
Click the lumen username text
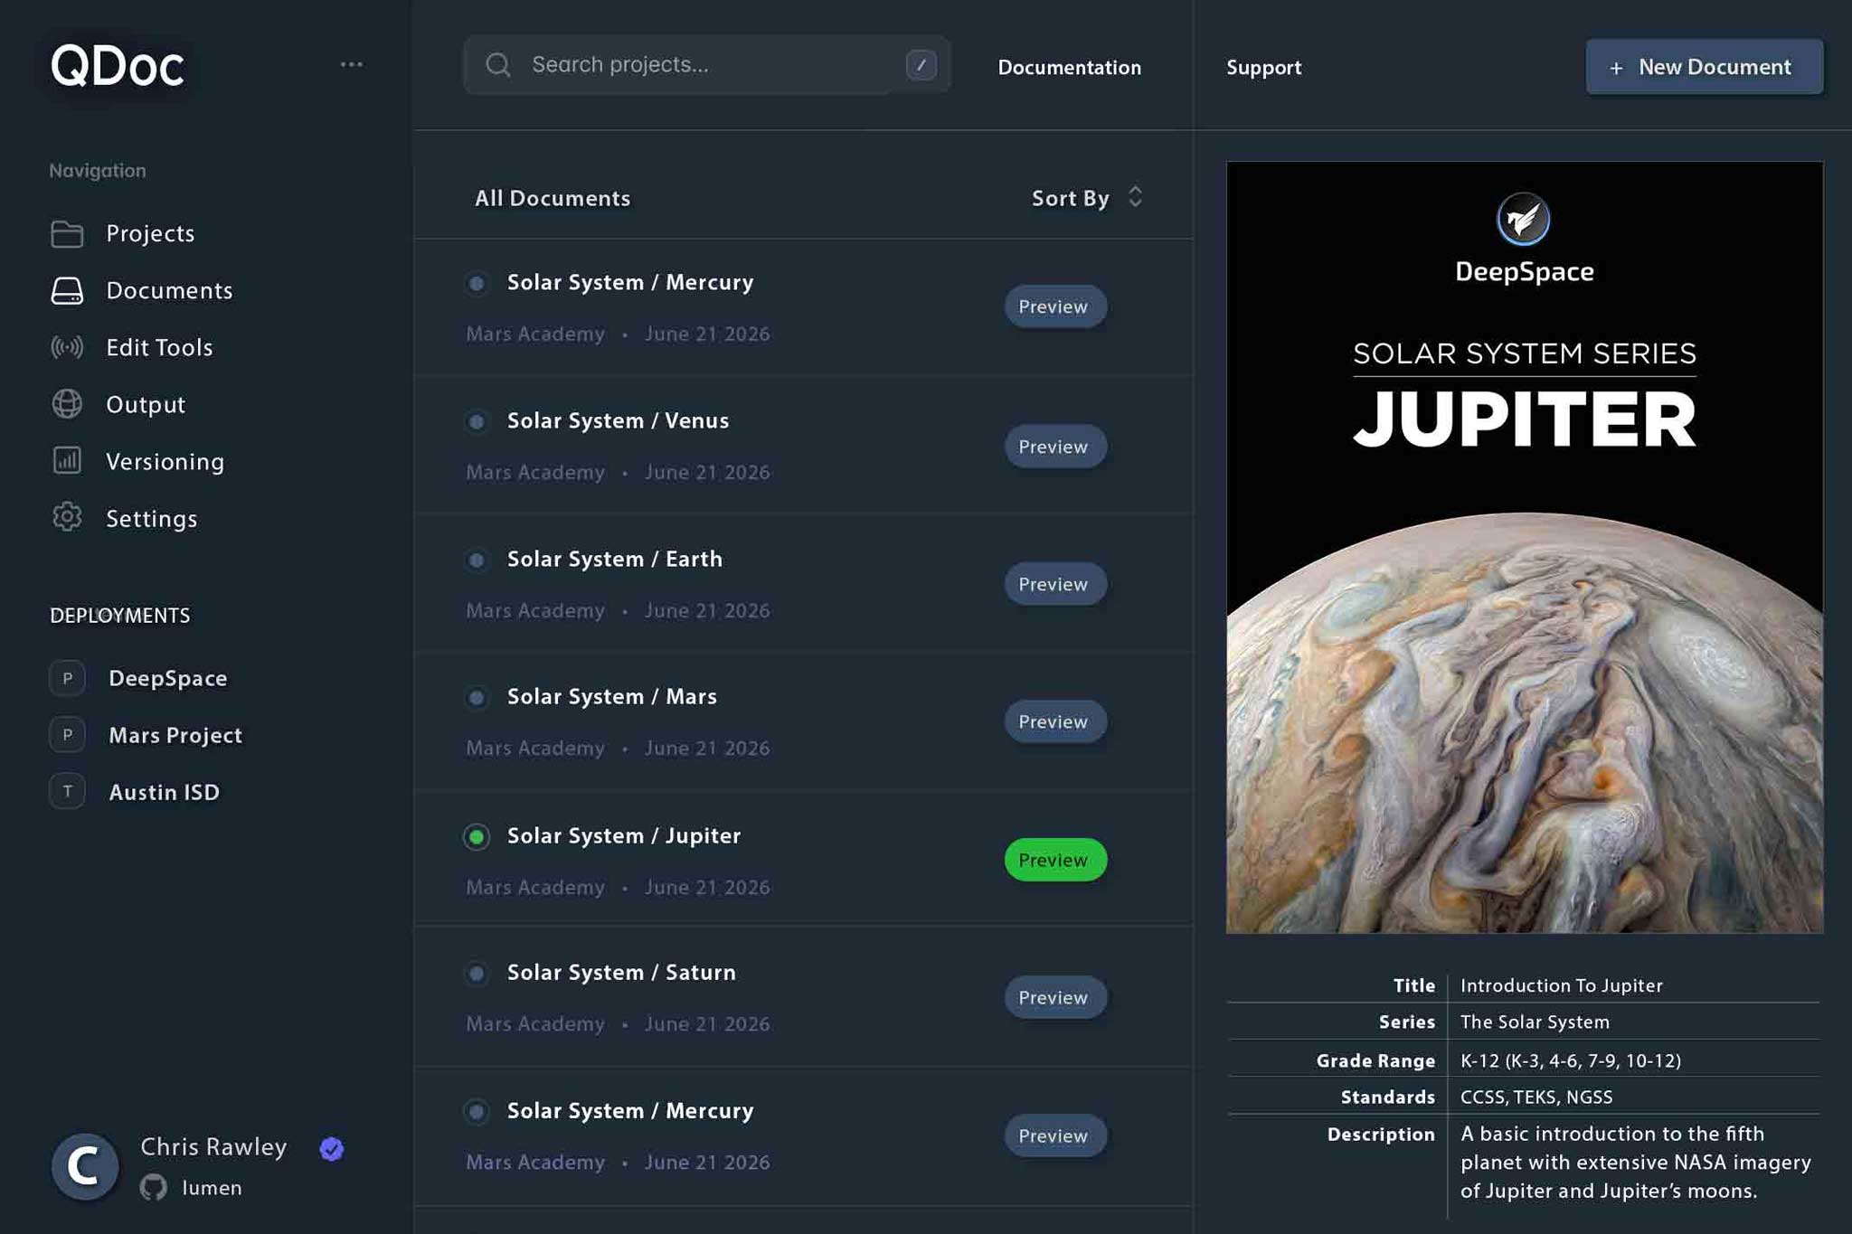pos(212,1187)
